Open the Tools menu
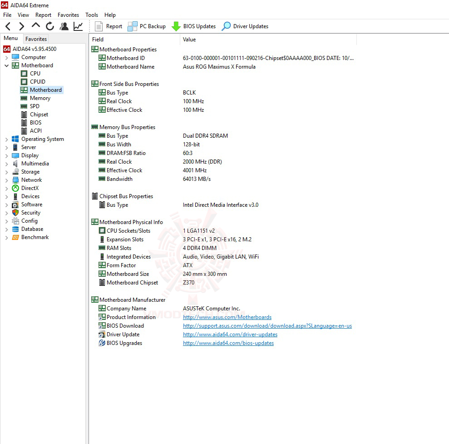 coord(92,15)
